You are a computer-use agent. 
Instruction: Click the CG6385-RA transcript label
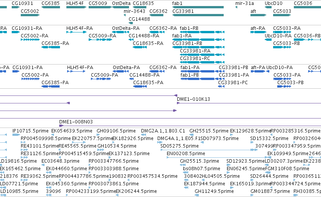[x=55, y=43]
